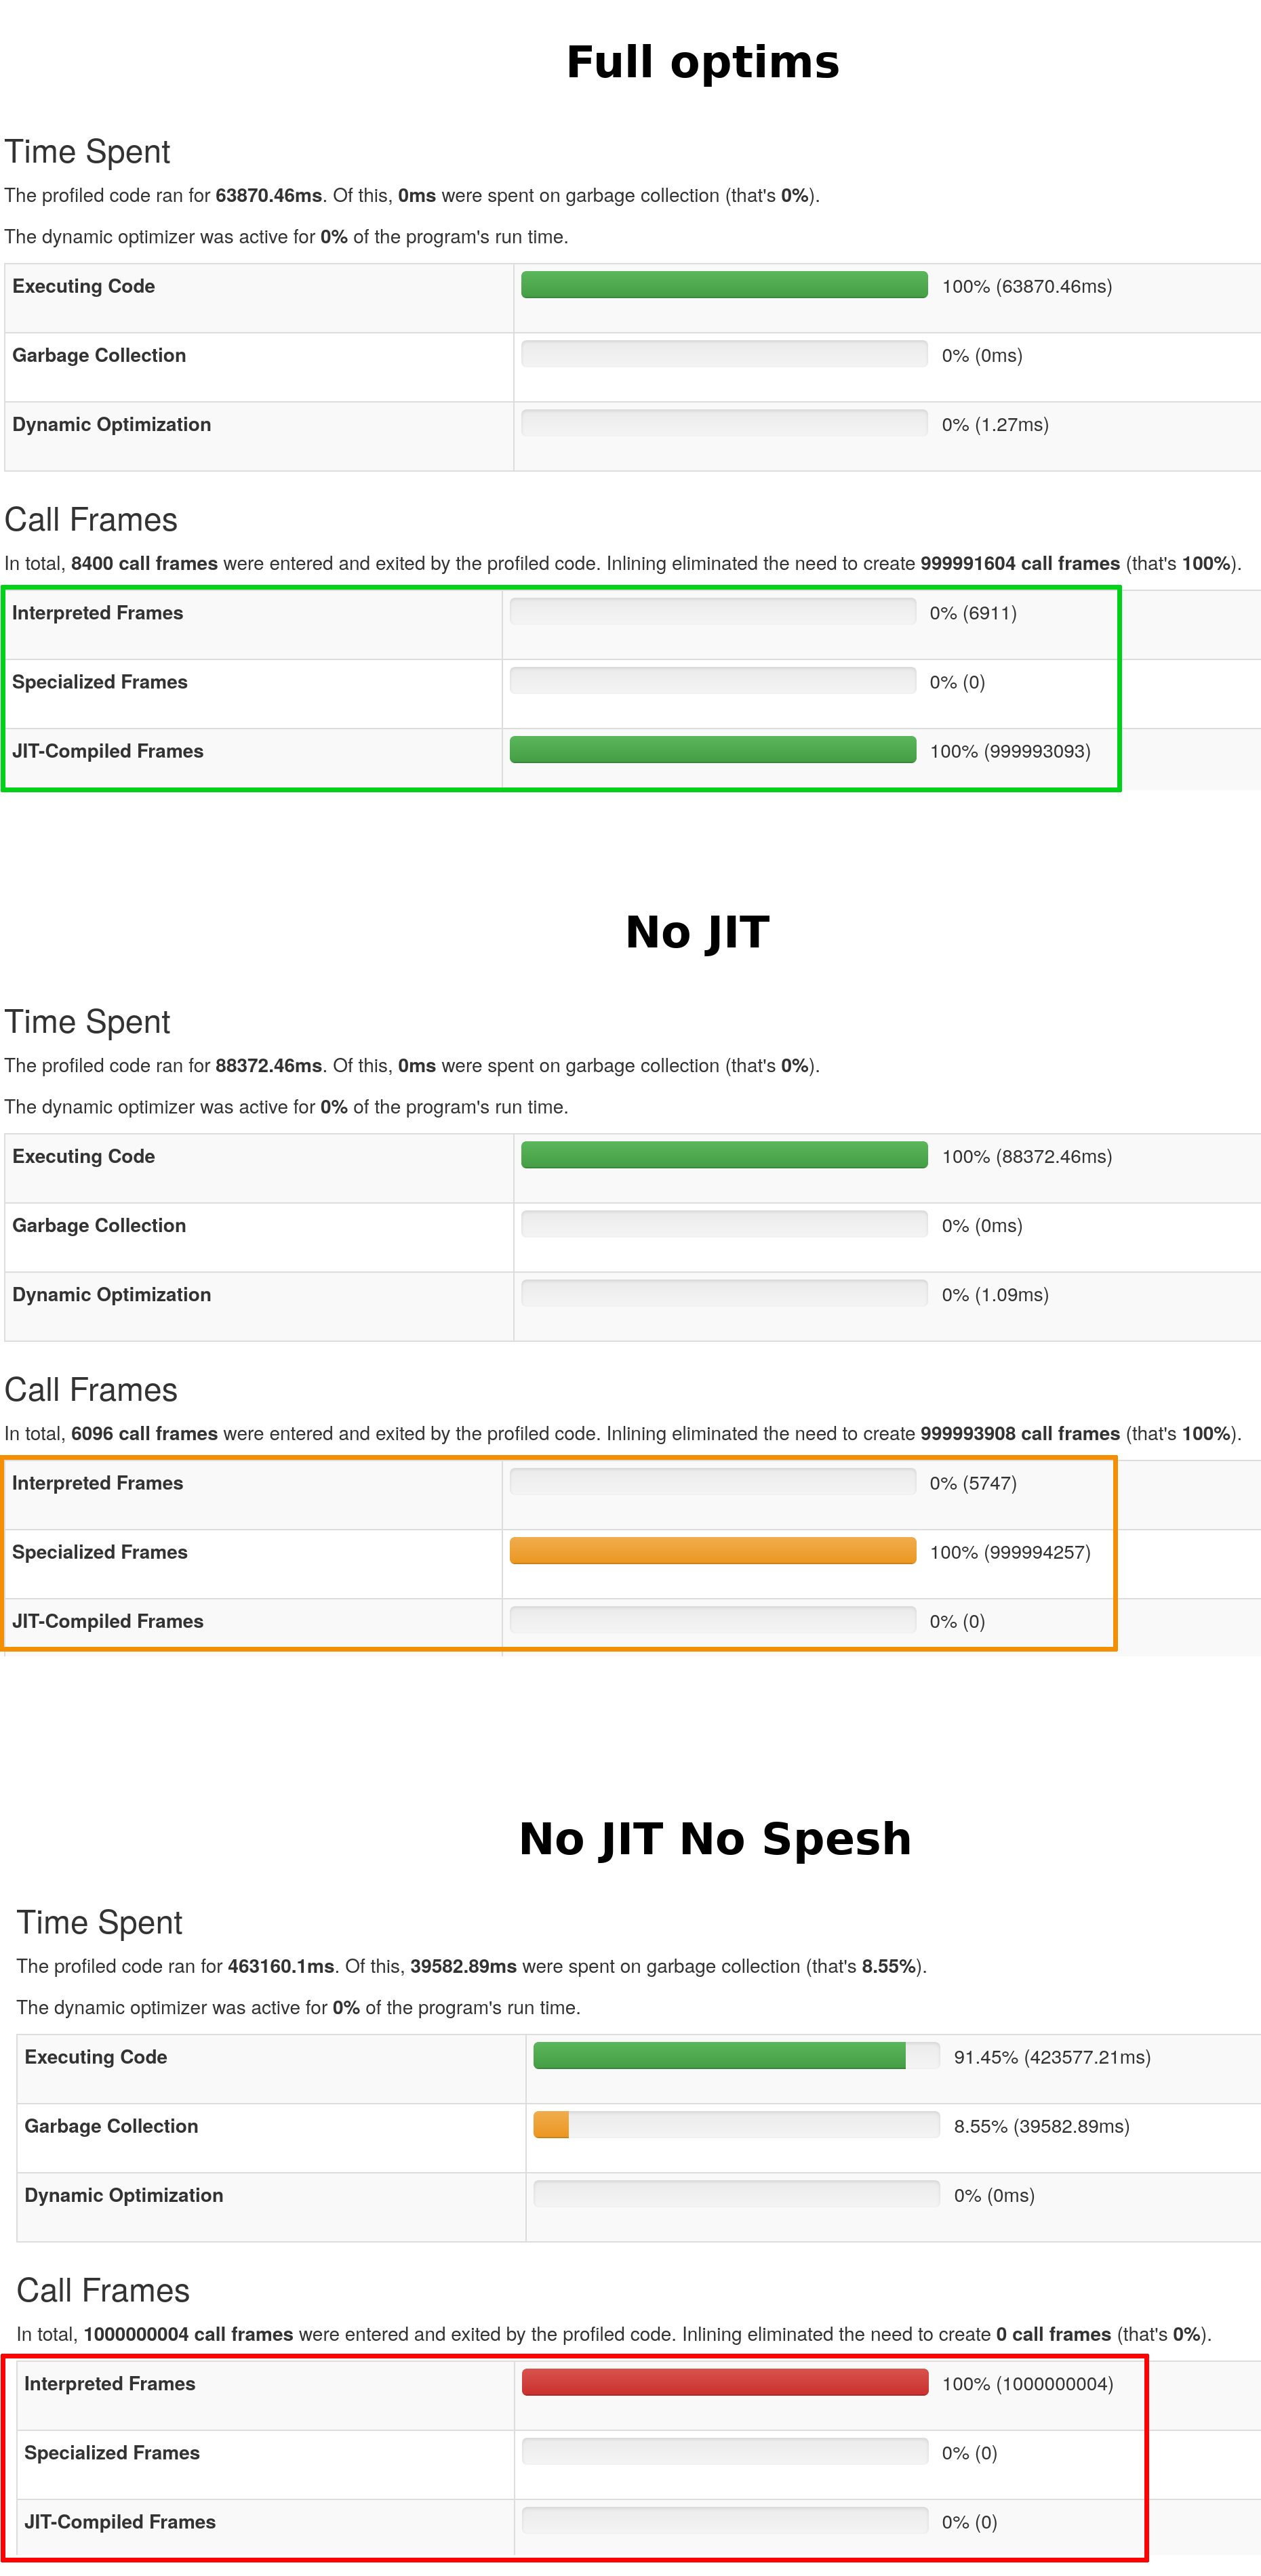Click the Executing Code bar showing 88372.46ms
Image resolution: width=1261 pixels, height=2576 pixels.
[x=724, y=1155]
